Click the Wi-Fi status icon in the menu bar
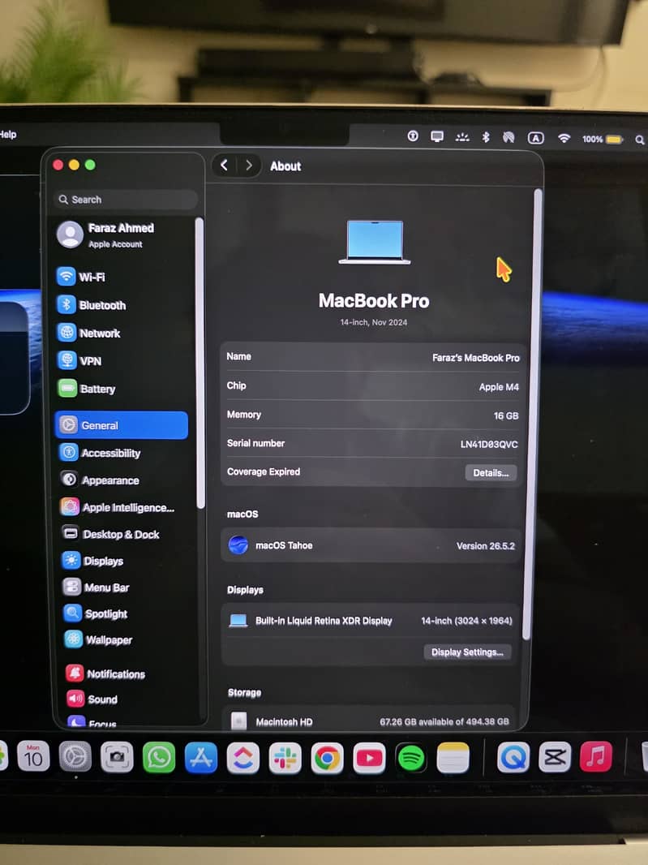The width and height of the screenshot is (648, 865). click(x=564, y=138)
